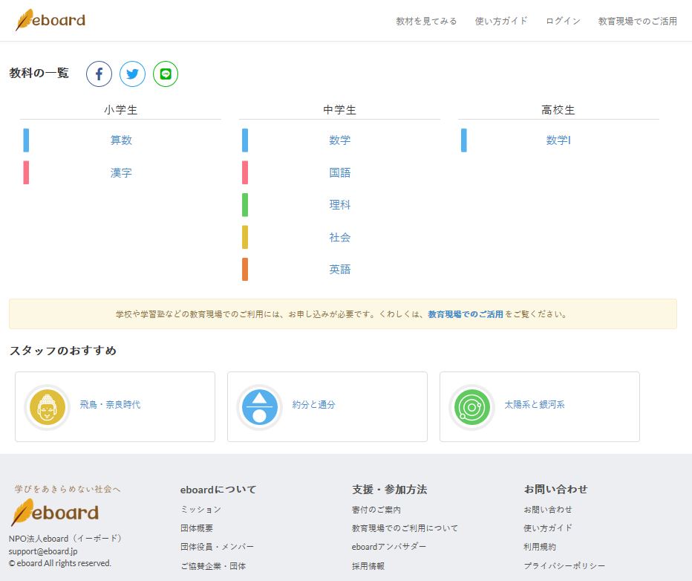Open 教材を見てみる in top navigation
The image size is (692, 581).
pos(426,22)
